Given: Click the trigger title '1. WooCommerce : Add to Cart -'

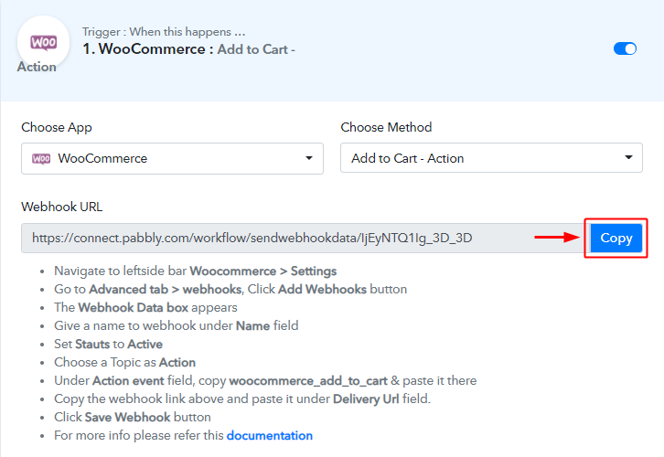Looking at the screenshot, I should point(188,49).
